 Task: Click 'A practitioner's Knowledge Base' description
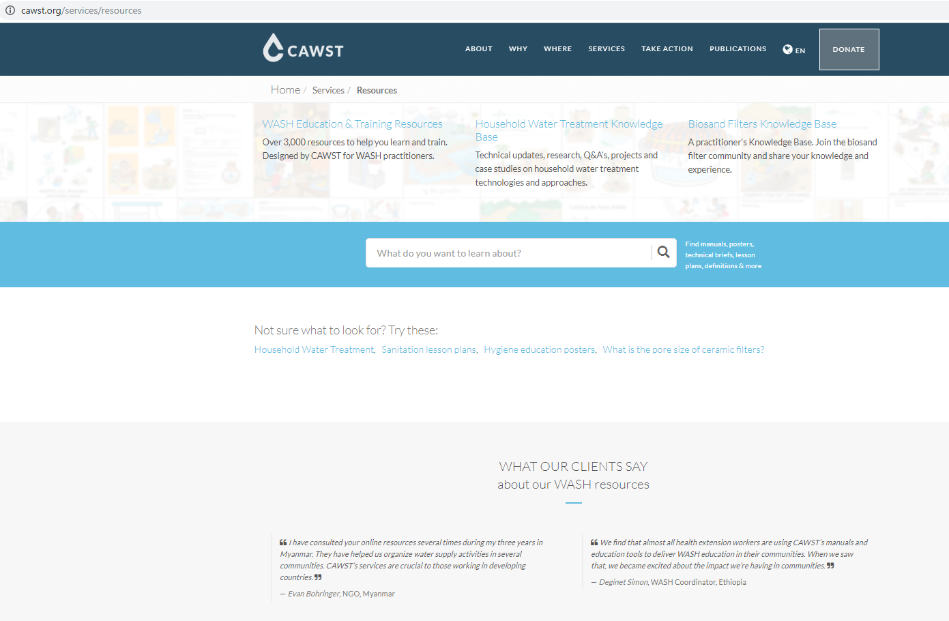click(x=783, y=156)
